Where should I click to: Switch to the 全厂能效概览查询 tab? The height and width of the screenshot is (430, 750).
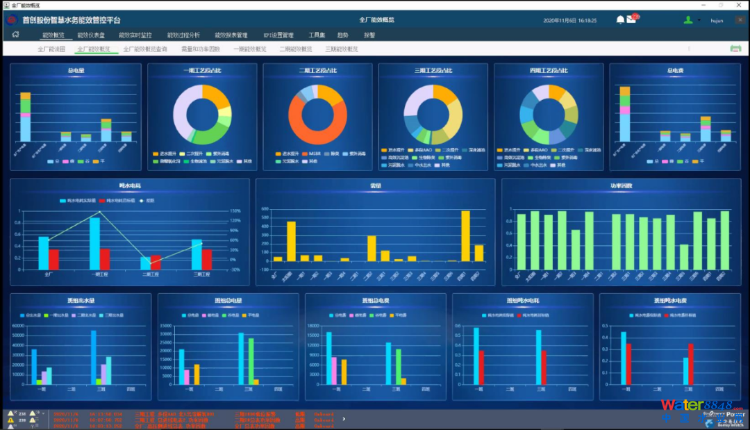click(x=144, y=49)
